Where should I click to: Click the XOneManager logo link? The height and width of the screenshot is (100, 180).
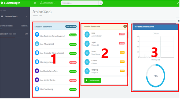(x=10, y=3)
